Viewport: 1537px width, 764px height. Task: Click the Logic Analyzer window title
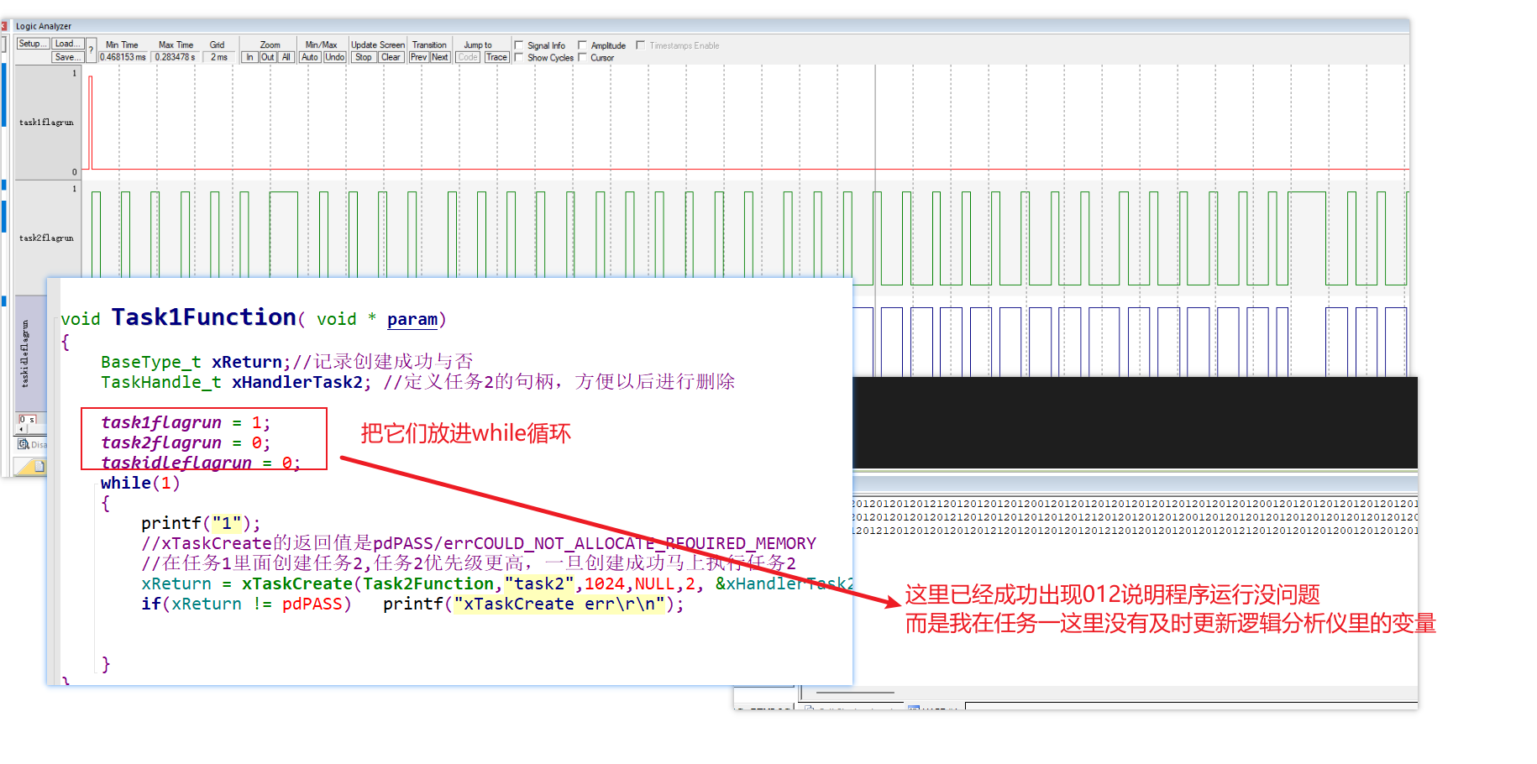coord(44,26)
